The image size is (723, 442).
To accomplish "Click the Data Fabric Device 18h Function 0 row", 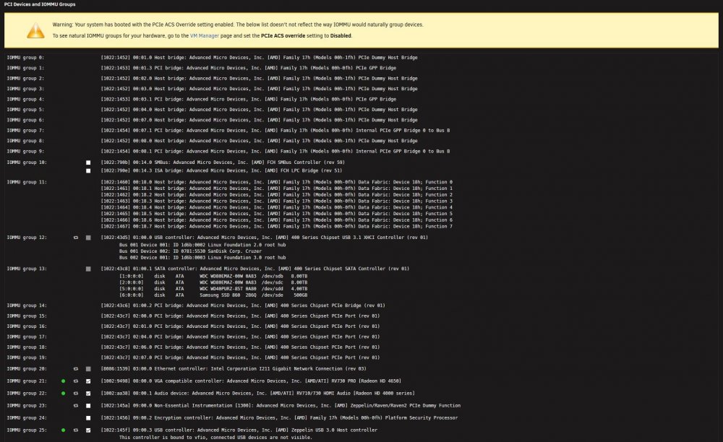I will 277,182.
